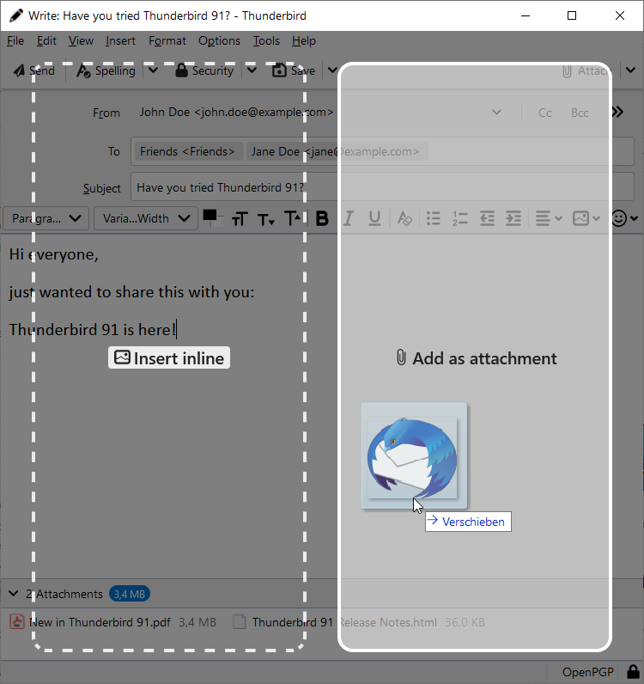Decrease the font size

coord(265,218)
